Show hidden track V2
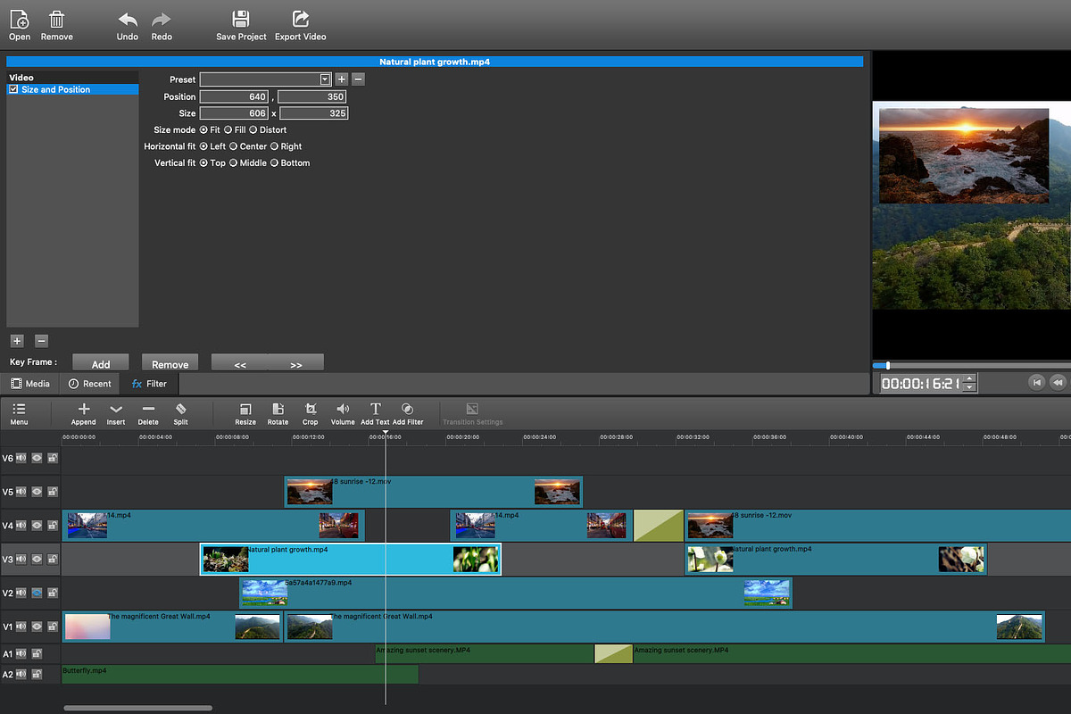This screenshot has width=1071, height=714. pos(37,594)
